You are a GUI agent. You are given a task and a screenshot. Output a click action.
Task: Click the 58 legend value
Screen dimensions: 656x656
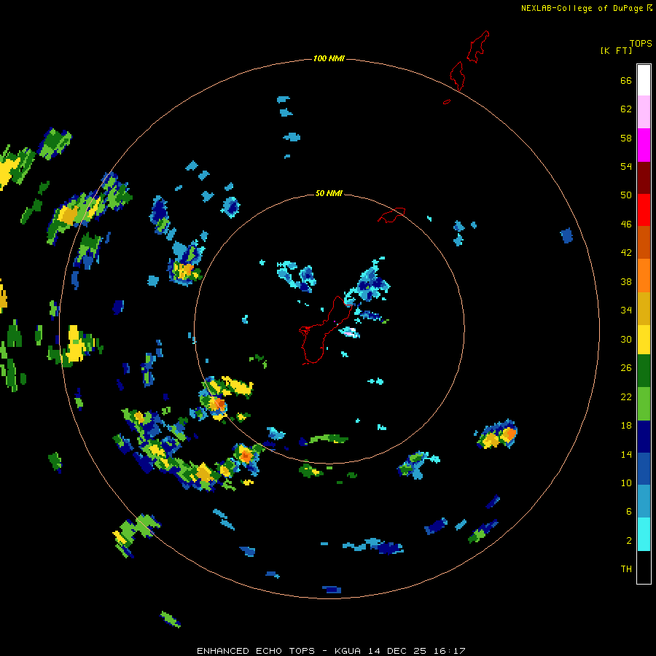[x=626, y=138]
